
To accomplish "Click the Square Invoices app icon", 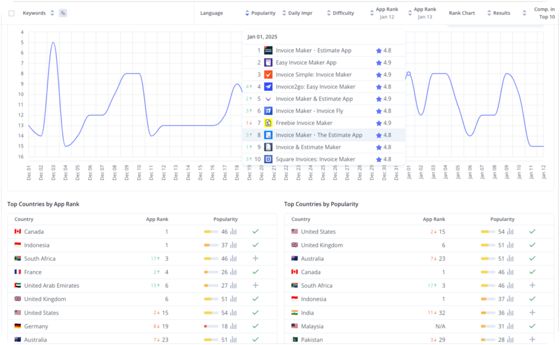I will (268, 159).
